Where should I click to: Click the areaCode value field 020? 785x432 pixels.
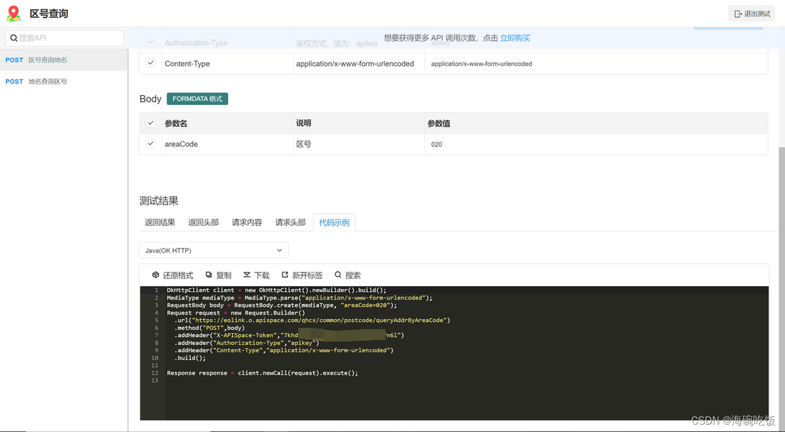click(x=596, y=144)
